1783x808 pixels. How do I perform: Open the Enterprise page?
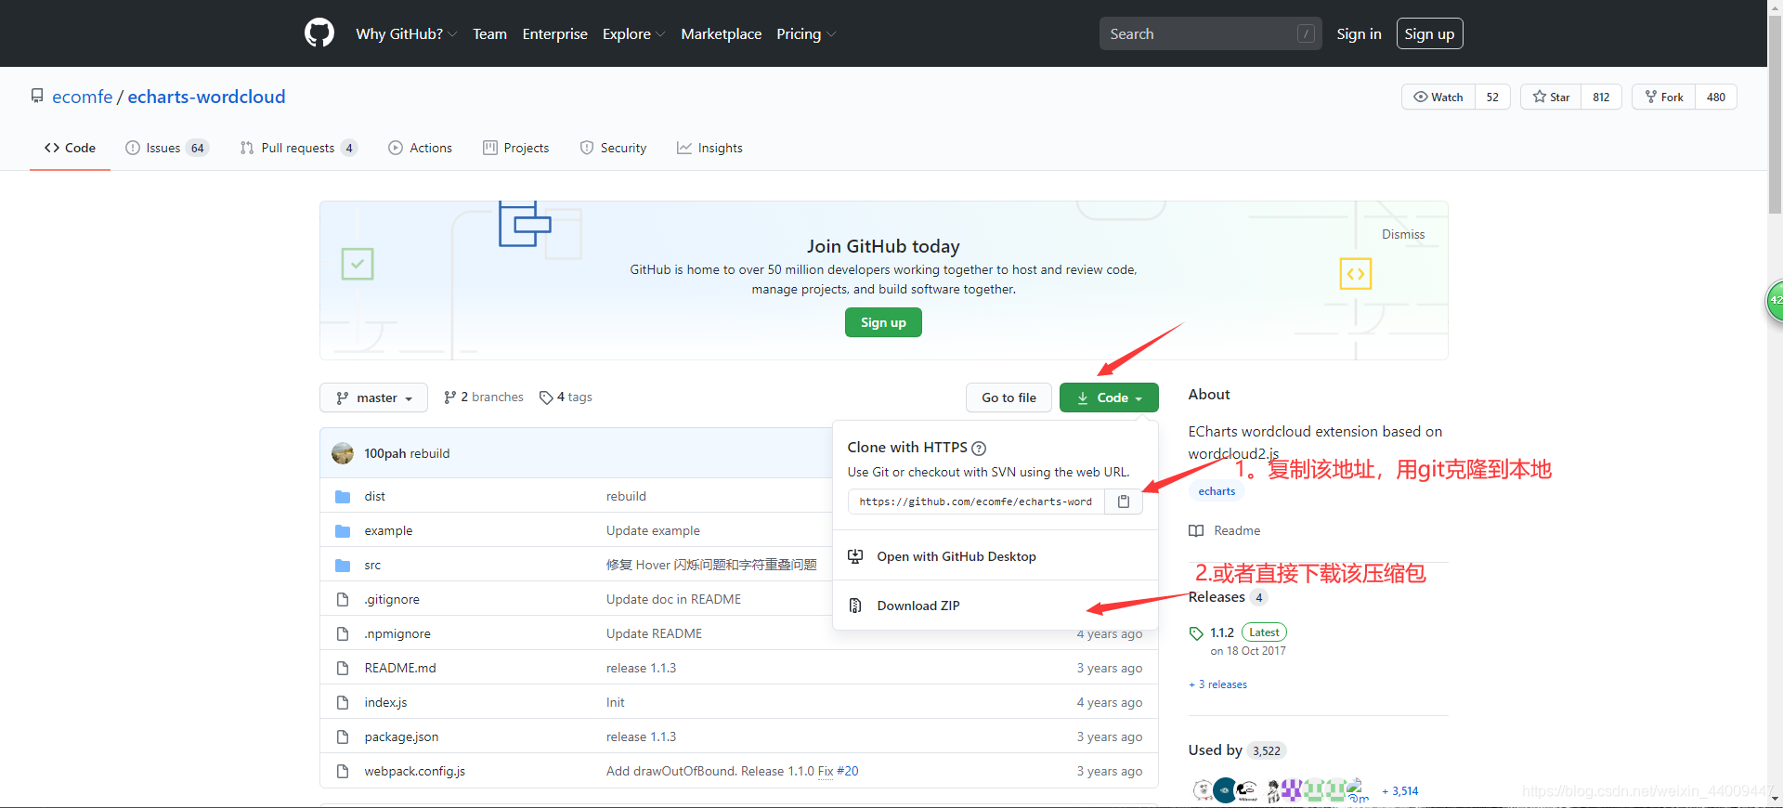[554, 33]
